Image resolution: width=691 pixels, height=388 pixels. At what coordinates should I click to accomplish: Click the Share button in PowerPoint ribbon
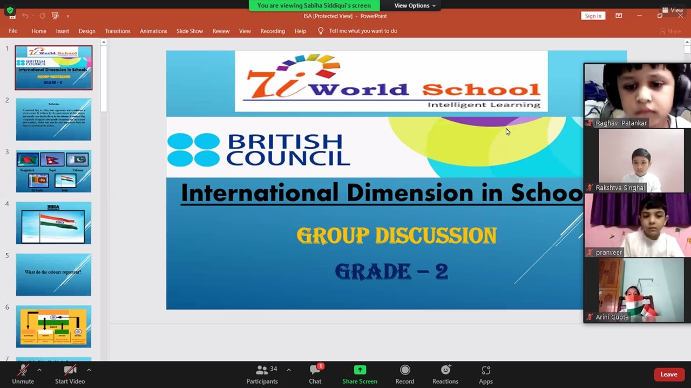coord(670,31)
